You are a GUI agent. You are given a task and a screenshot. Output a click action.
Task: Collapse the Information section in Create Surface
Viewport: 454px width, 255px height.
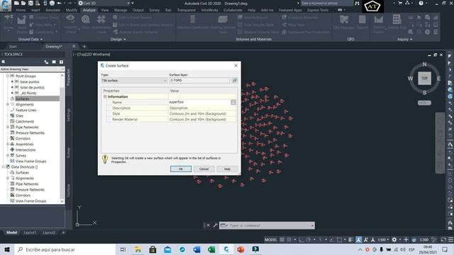coord(105,96)
